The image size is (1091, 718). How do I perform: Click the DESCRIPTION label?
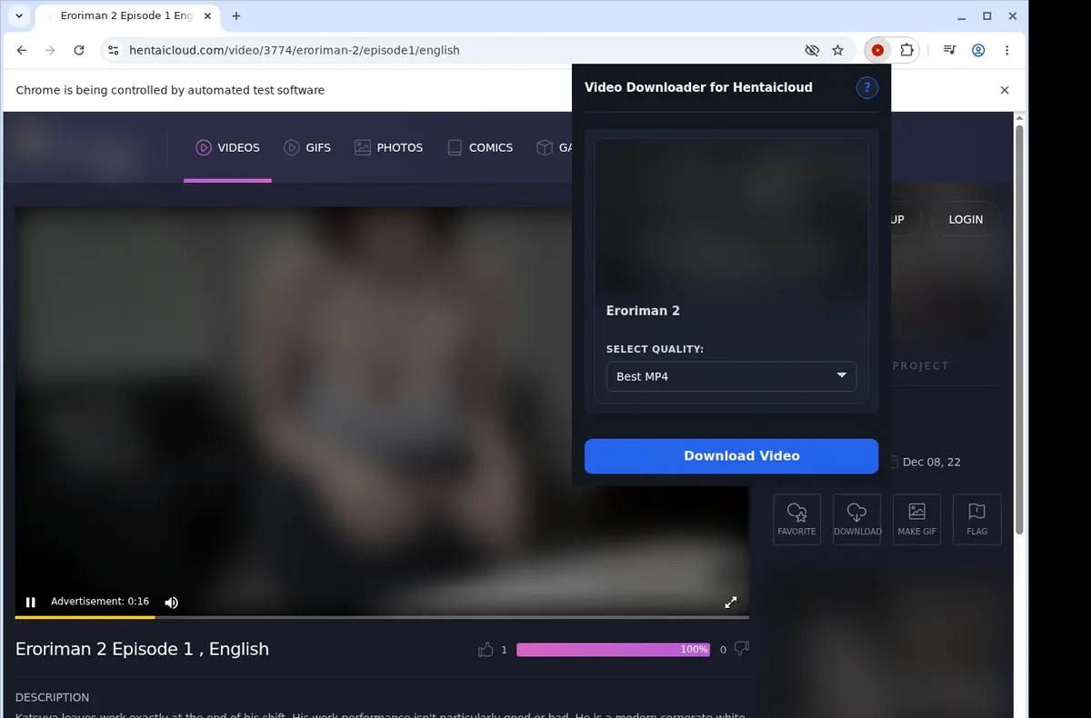coord(52,697)
